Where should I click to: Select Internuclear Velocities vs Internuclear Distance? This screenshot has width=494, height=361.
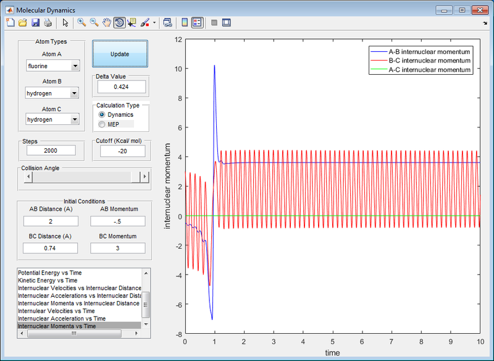(79, 288)
